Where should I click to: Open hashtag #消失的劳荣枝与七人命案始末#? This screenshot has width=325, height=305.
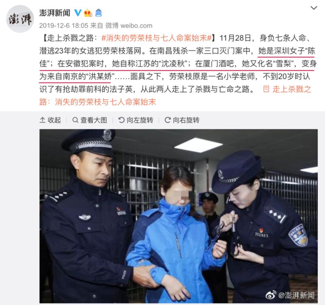pos(157,38)
